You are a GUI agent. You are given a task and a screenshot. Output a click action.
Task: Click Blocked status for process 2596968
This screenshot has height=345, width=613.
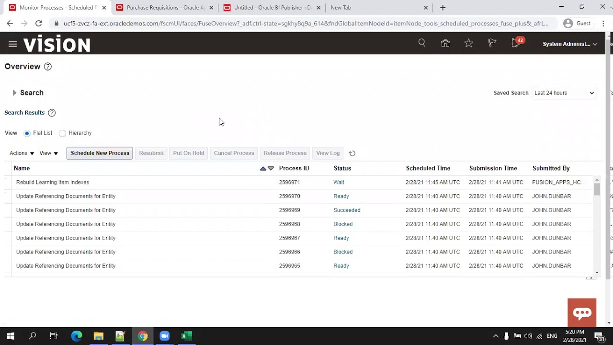343,224
